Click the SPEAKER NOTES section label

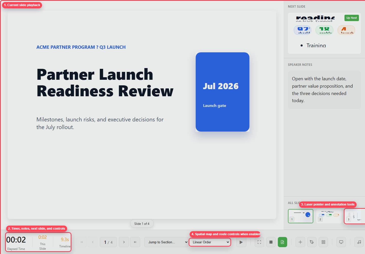pos(300,65)
